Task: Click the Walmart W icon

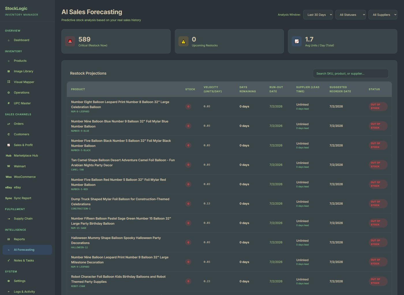Action: [x=9, y=166]
